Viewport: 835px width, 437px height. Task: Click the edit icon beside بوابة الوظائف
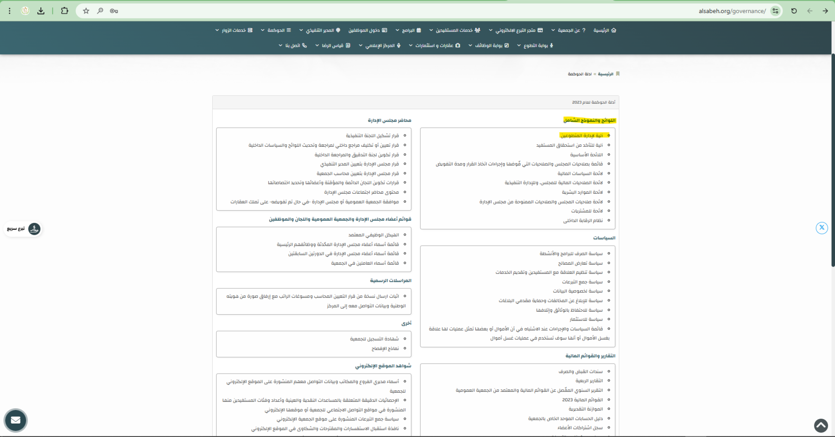coord(507,46)
